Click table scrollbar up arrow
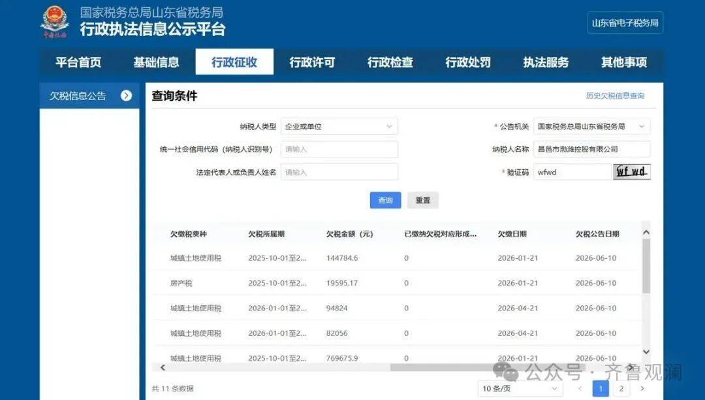Viewport: 705px width, 400px height. point(646,233)
